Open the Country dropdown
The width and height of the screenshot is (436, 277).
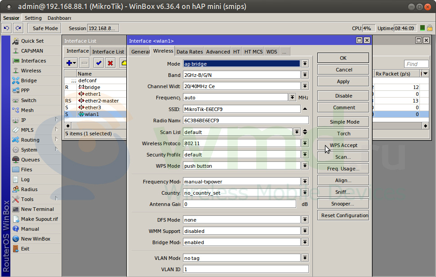[x=305, y=192]
